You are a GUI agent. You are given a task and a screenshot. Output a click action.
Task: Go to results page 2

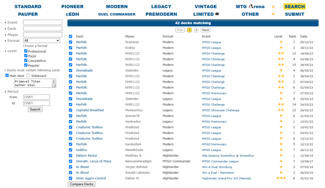coord(196,30)
